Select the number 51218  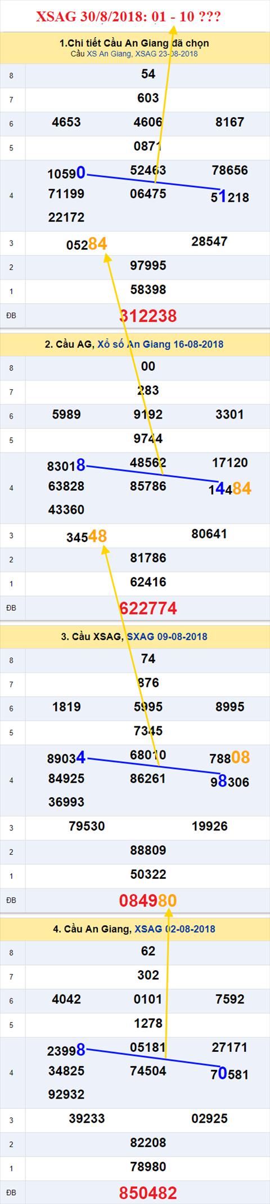click(x=230, y=197)
